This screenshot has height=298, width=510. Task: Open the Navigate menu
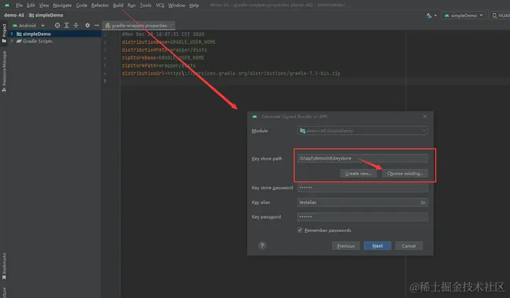(62, 5)
